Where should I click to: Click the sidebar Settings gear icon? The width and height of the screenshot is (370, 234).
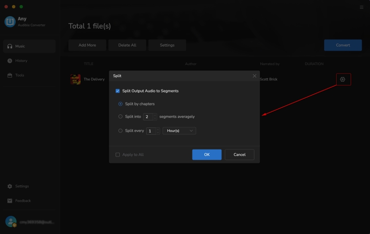click(10, 186)
